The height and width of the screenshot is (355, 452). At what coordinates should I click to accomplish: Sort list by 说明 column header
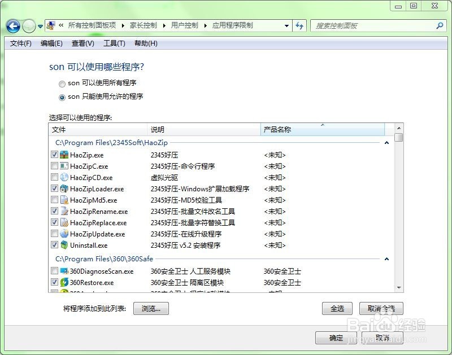click(204, 130)
